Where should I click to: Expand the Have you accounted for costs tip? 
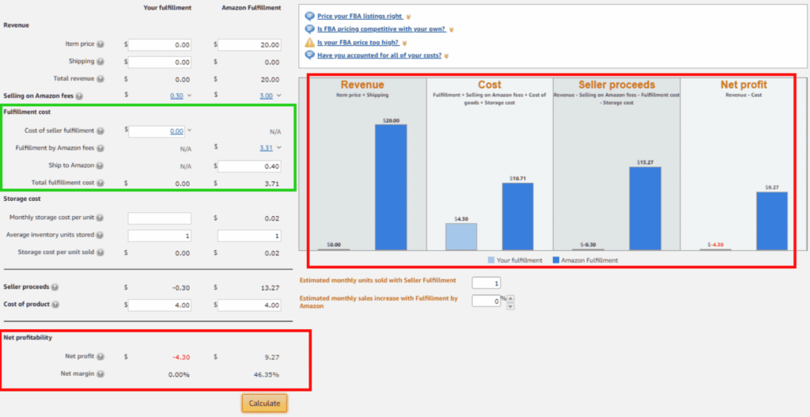[446, 56]
